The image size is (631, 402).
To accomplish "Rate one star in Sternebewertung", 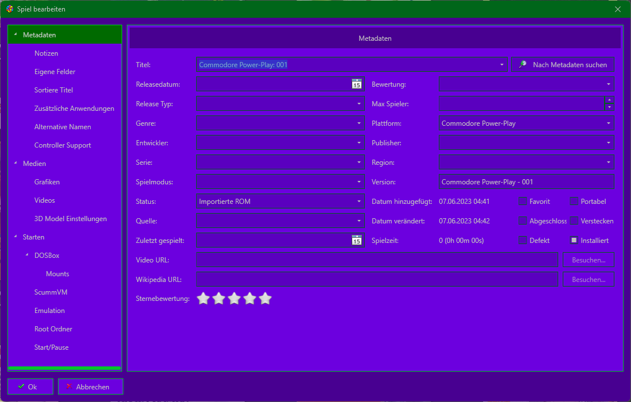I will click(x=203, y=299).
